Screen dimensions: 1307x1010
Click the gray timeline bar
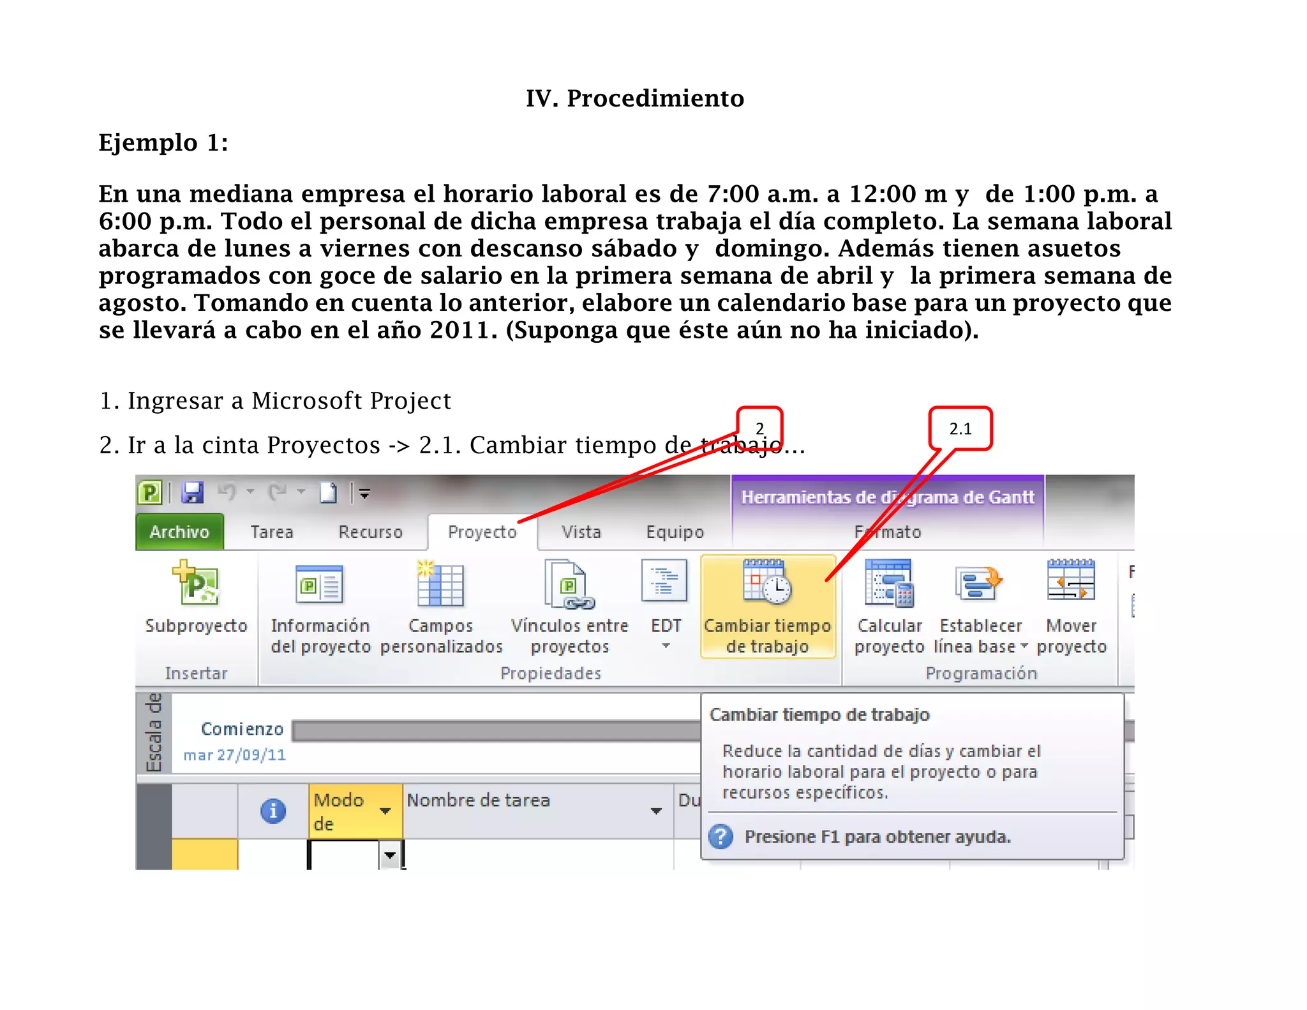(x=498, y=730)
